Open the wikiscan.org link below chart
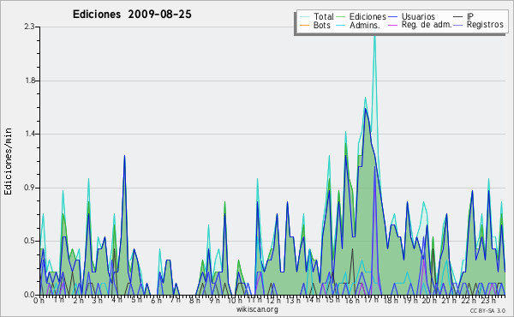The height and width of the screenshot is (317, 514). click(x=257, y=309)
